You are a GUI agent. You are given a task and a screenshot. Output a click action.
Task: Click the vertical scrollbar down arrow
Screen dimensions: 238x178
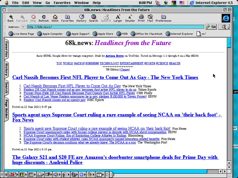tap(229, 167)
